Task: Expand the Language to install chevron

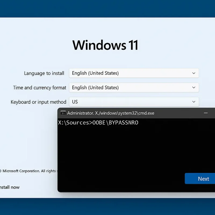Action: click(194, 73)
